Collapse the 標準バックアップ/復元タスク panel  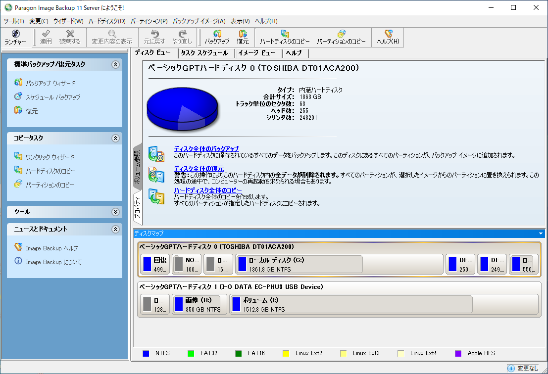click(115, 64)
